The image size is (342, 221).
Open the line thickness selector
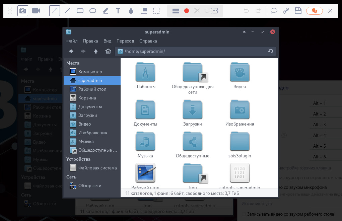(176, 11)
